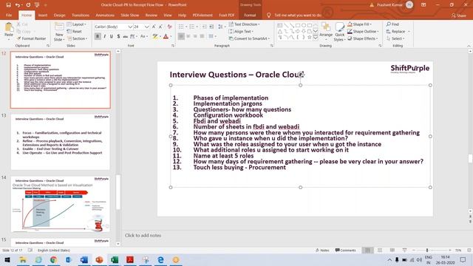The height and width of the screenshot is (266, 473).
Task: Expand the Layout dropdown
Action: 76,24
